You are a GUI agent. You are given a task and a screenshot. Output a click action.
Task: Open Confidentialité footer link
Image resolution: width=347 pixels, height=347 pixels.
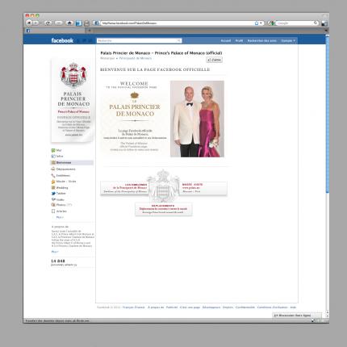[x=245, y=307]
